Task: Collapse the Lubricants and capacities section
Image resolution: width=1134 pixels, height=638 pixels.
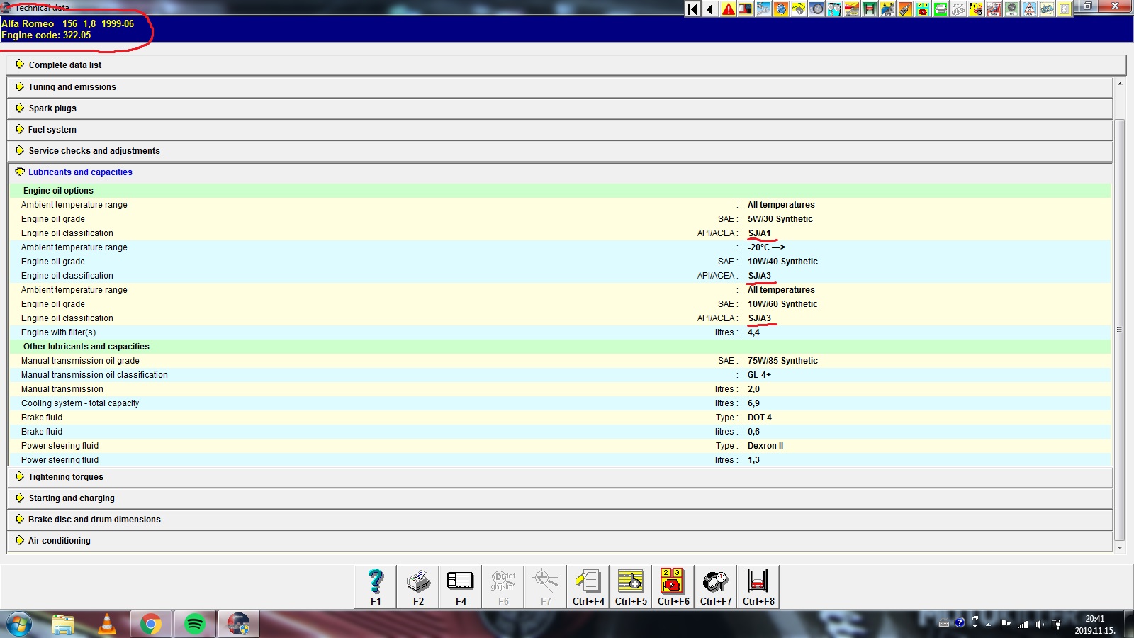Action: pyautogui.click(x=560, y=172)
